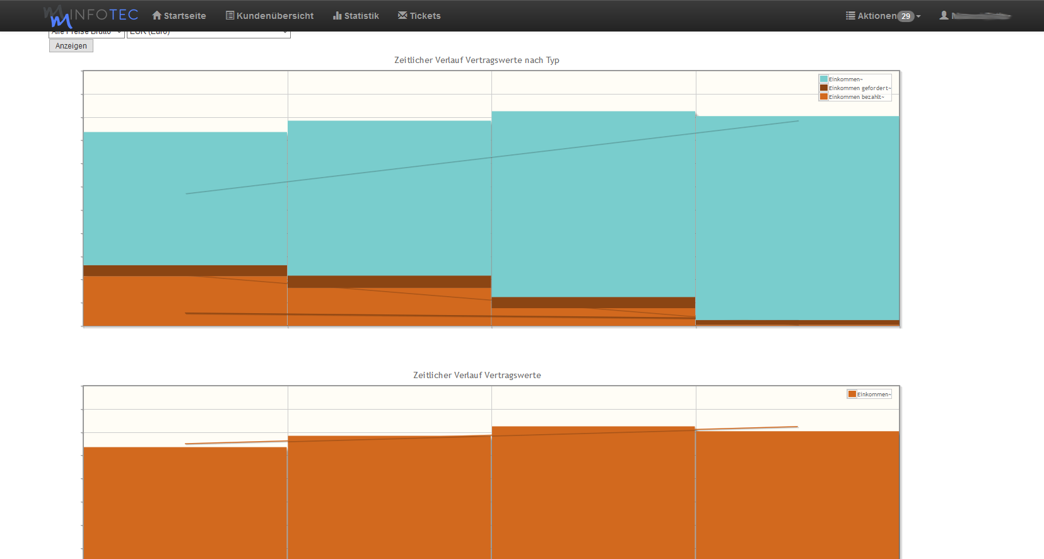Click the lower chart title 'Zeitlicher Verlauf Vertragswerte'

(477, 375)
